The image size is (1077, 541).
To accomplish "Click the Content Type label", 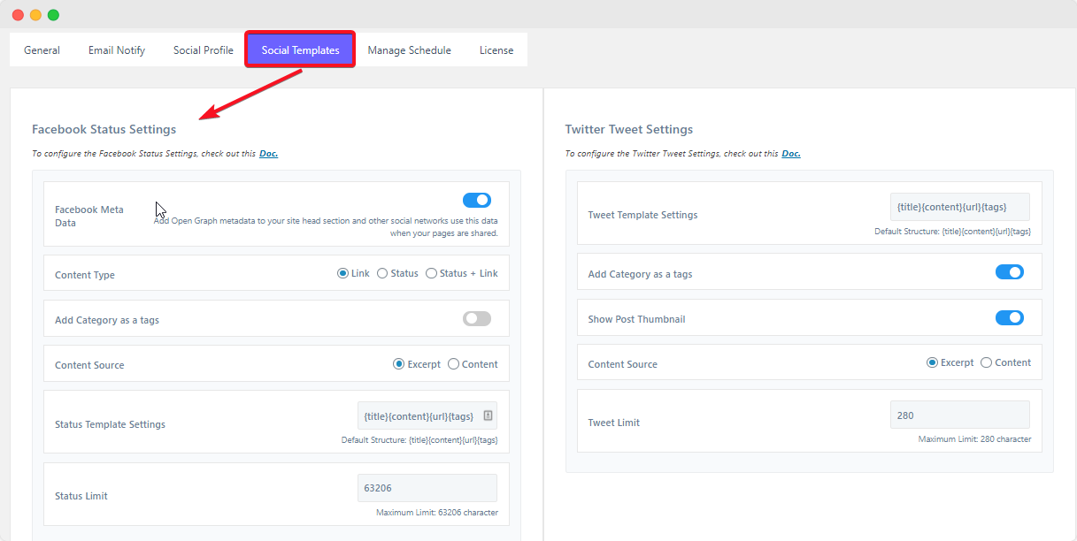I will click(85, 275).
